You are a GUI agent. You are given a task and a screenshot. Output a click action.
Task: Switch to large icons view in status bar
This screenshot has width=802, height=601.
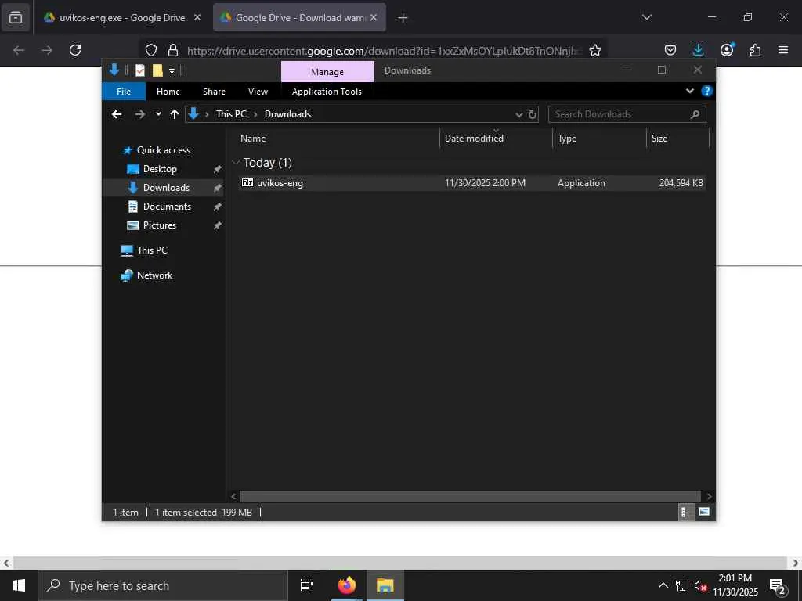click(x=704, y=512)
